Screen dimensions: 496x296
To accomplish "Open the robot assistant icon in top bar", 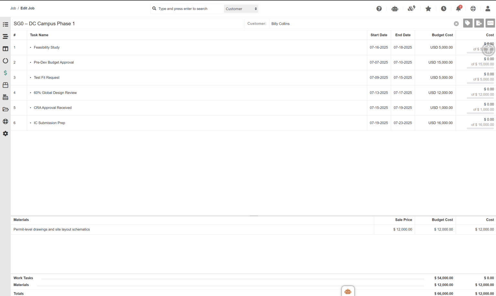I will click(395, 9).
